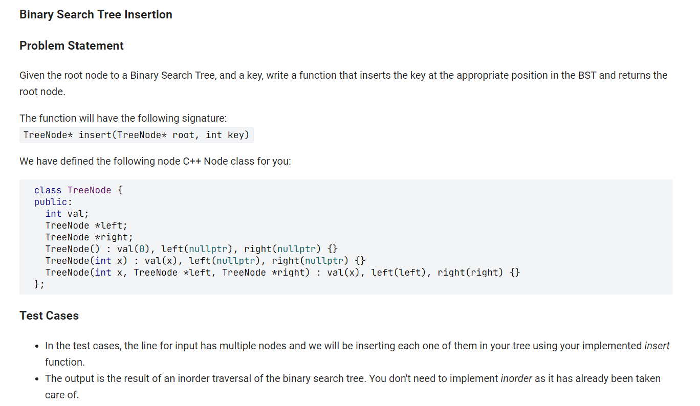Click the "TreeNode *left;" declaration
700x406 pixels.
click(86, 225)
